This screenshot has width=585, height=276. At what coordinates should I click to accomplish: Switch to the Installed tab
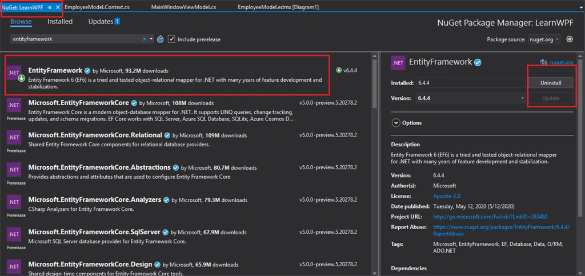(60, 22)
